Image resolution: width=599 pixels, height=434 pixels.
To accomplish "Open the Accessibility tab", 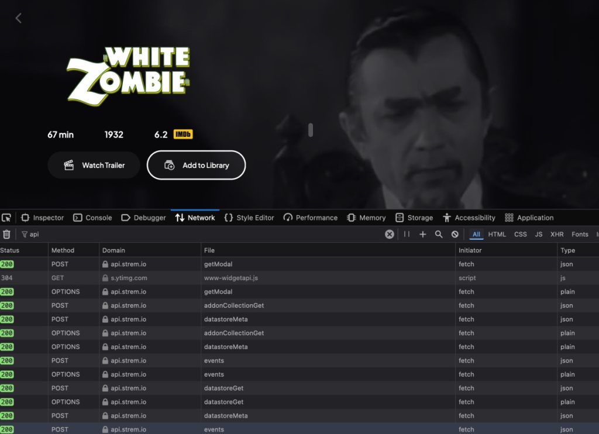I will tap(469, 218).
